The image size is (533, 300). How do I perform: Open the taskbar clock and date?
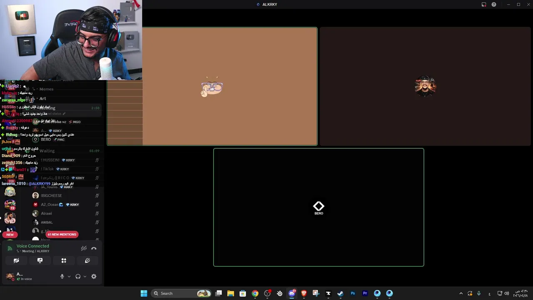tap(521, 293)
